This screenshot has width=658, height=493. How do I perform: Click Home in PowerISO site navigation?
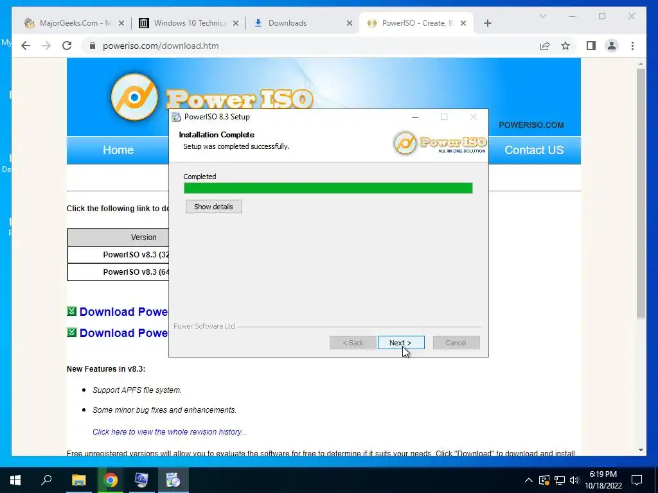coord(118,150)
